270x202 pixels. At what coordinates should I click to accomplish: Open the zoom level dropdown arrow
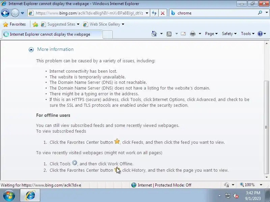coord(261,185)
